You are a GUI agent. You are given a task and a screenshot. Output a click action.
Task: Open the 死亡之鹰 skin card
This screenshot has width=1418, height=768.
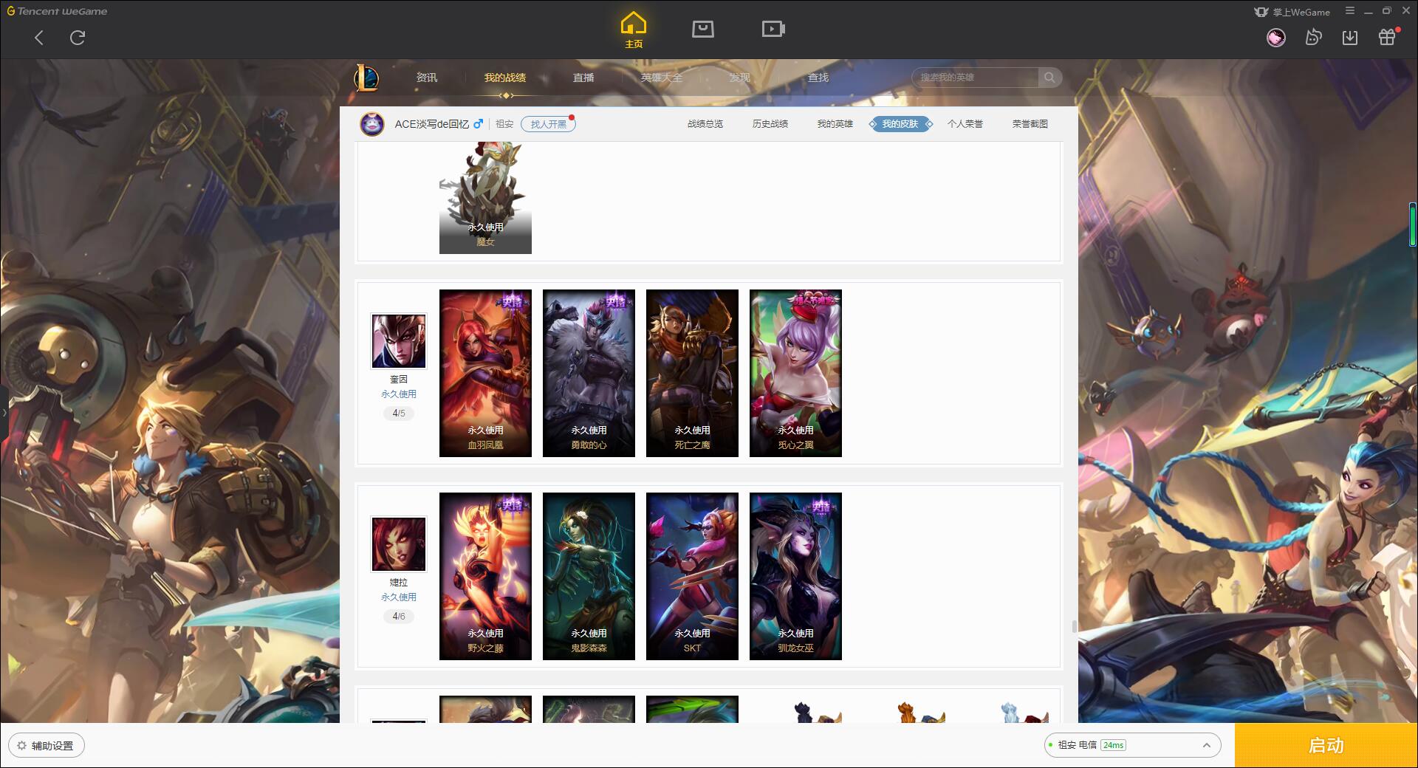692,373
